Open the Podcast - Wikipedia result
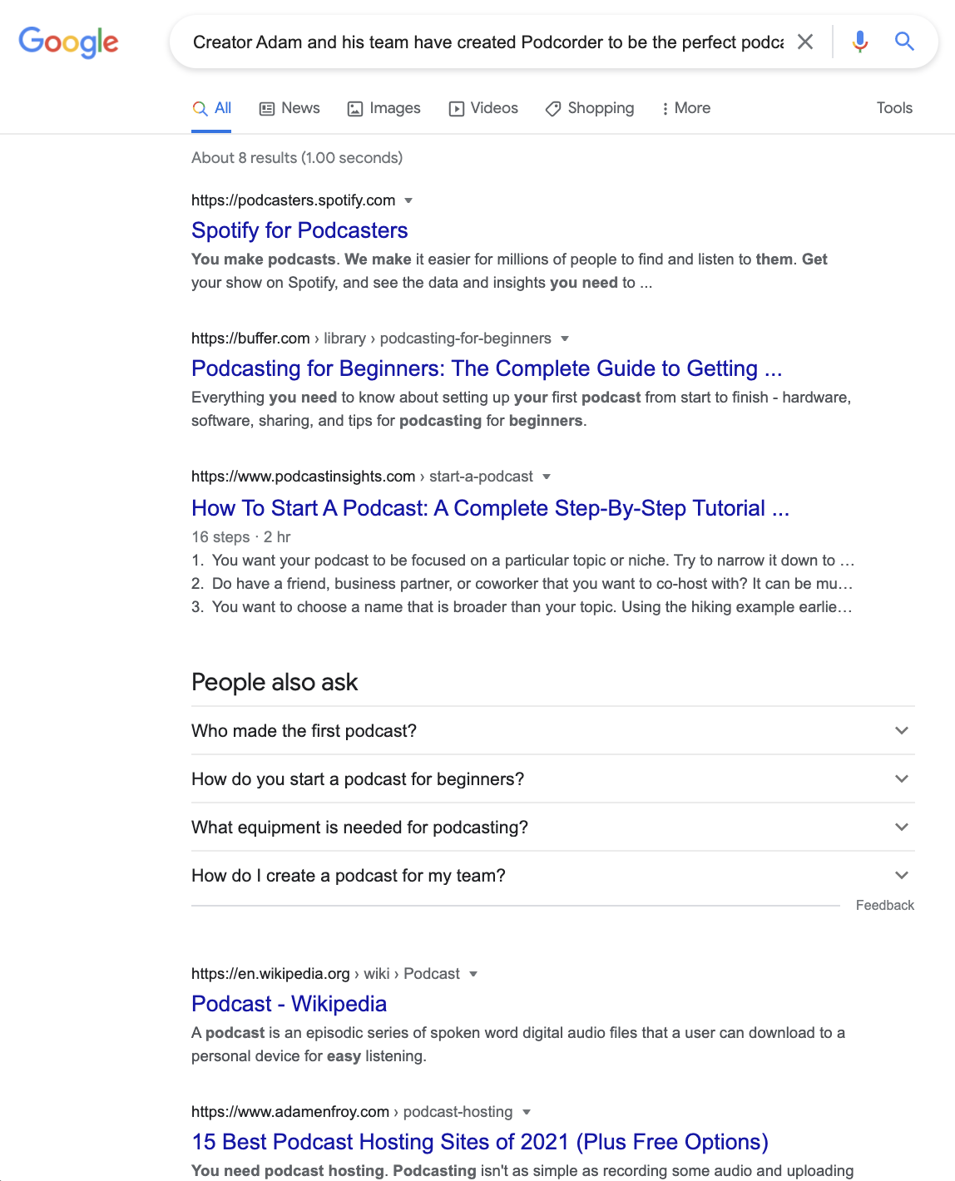Image resolution: width=955 pixels, height=1181 pixels. pyautogui.click(x=289, y=1004)
